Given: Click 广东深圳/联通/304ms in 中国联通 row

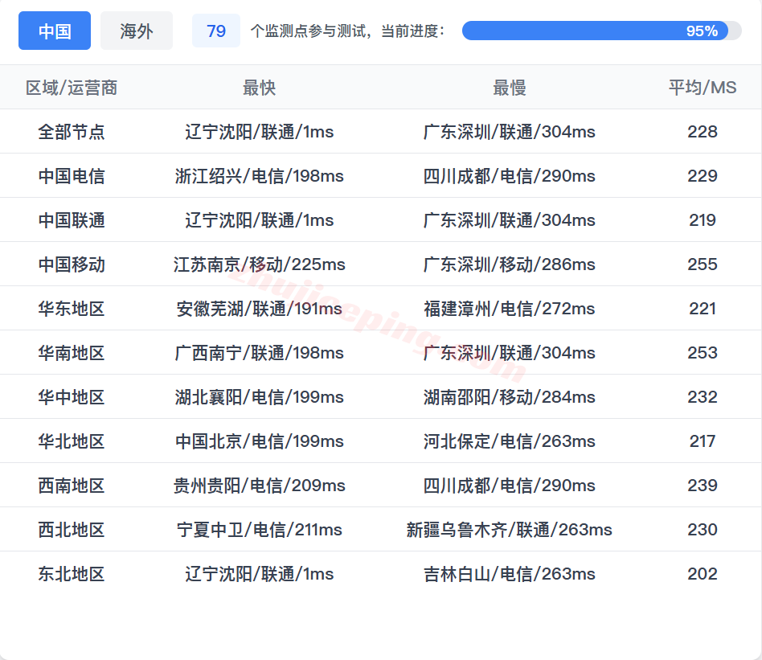Looking at the screenshot, I should tap(510, 220).
